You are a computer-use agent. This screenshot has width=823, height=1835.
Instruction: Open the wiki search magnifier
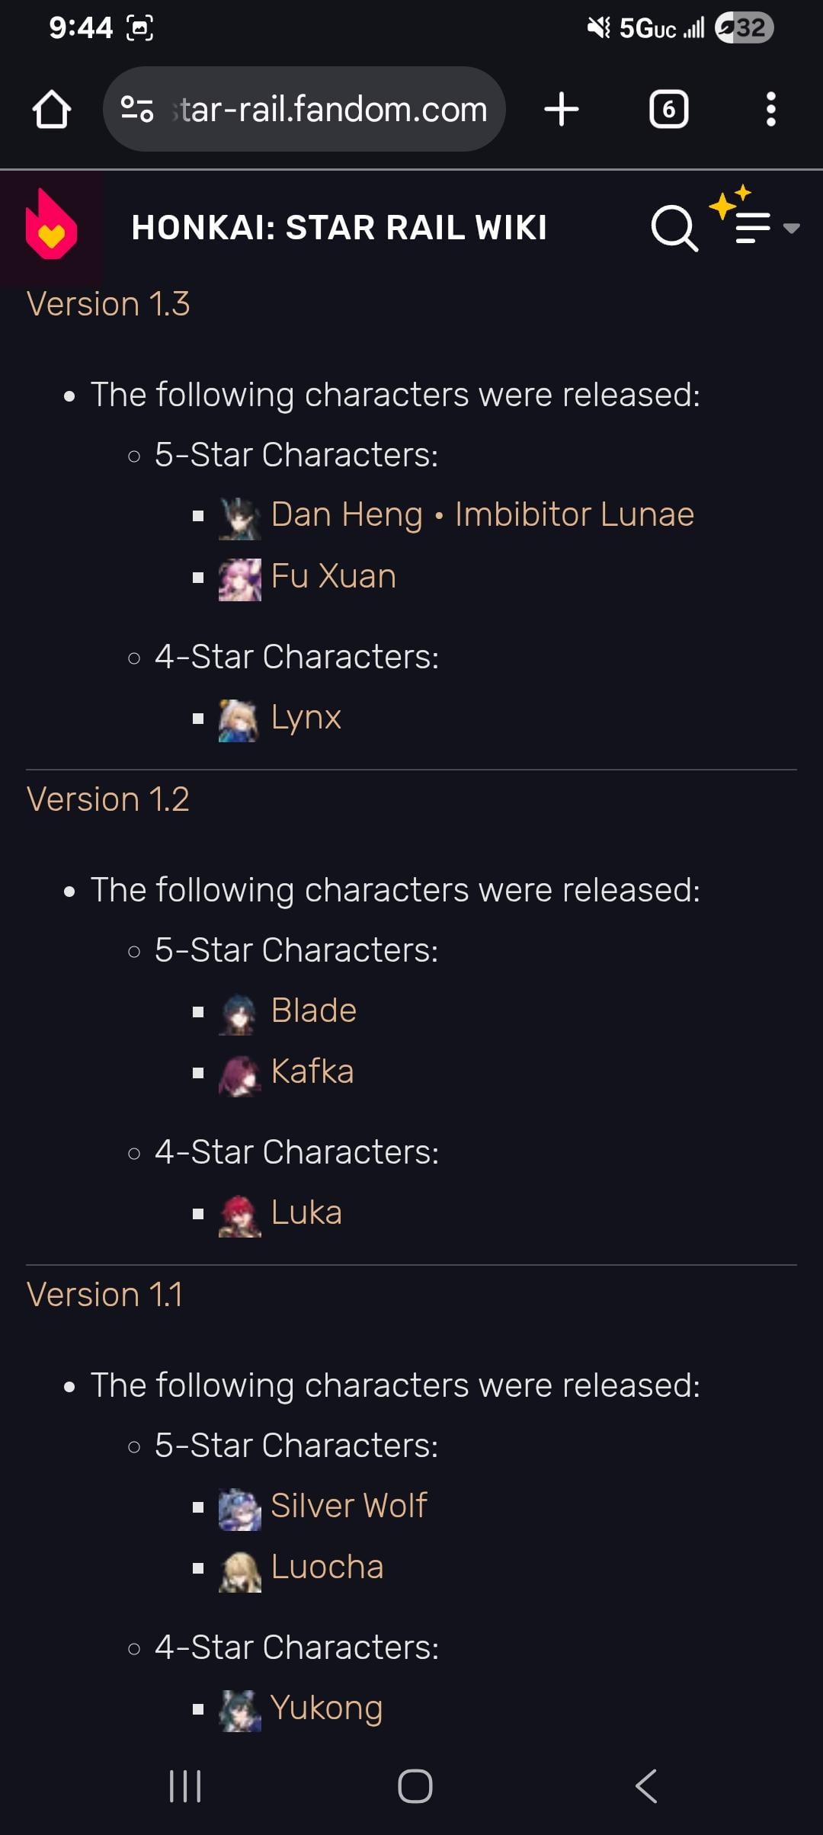click(674, 228)
